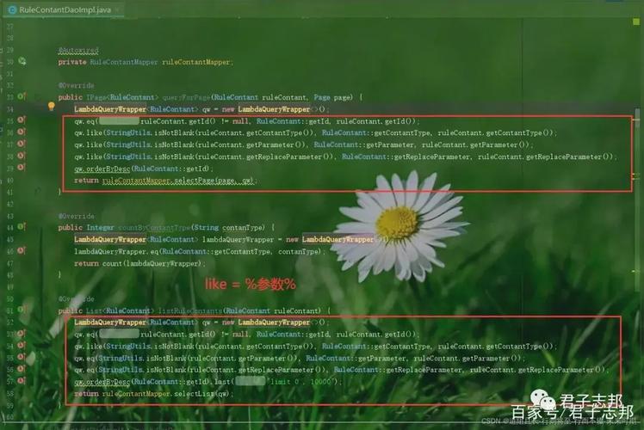The height and width of the screenshot is (430, 644).
Task: Click line number 60 in the gutter
Action: pos(9,417)
